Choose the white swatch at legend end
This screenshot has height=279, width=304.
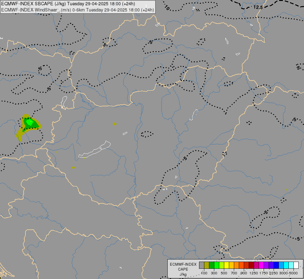(296, 265)
